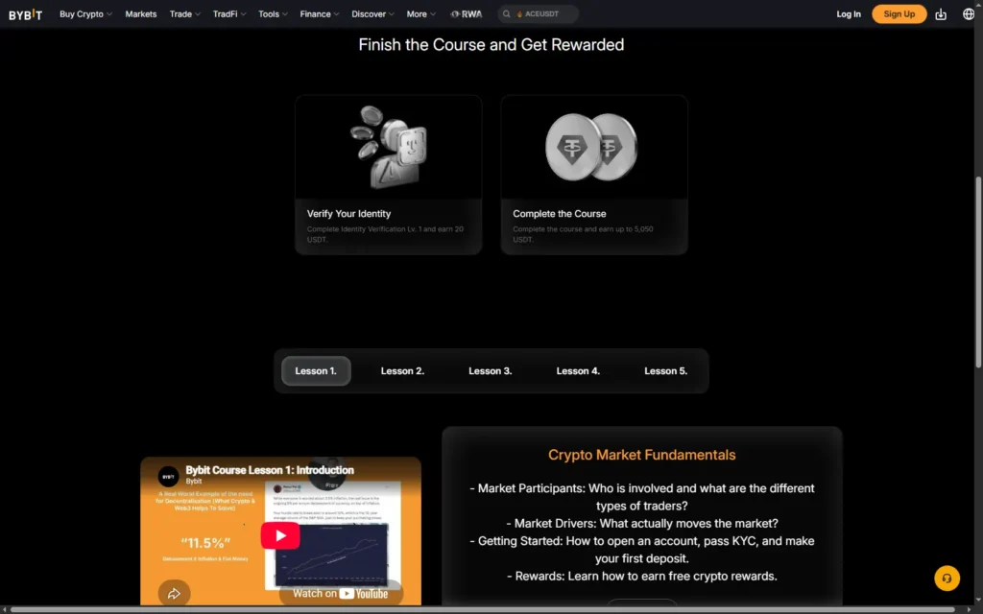Expand the TradFi dropdown menu
The width and height of the screenshot is (983, 614).
click(229, 13)
